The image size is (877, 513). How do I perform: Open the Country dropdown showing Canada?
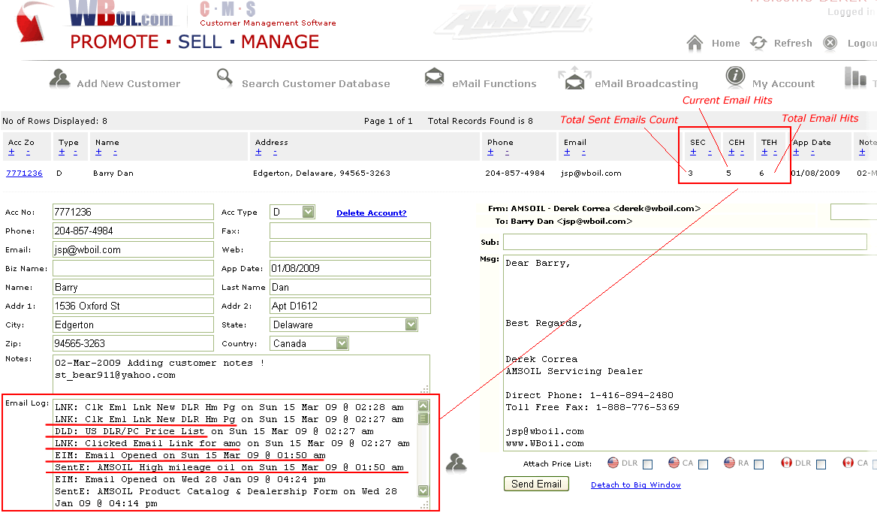342,343
